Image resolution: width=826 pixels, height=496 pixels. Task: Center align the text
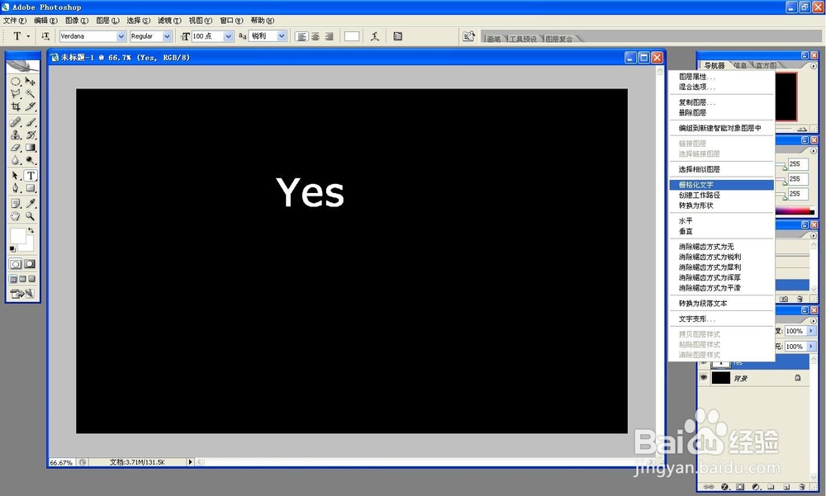coord(315,36)
